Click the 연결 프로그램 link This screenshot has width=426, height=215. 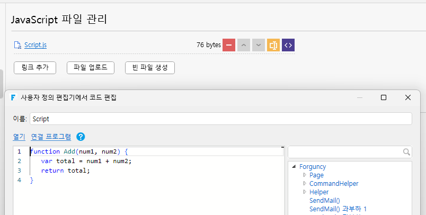coord(51,137)
